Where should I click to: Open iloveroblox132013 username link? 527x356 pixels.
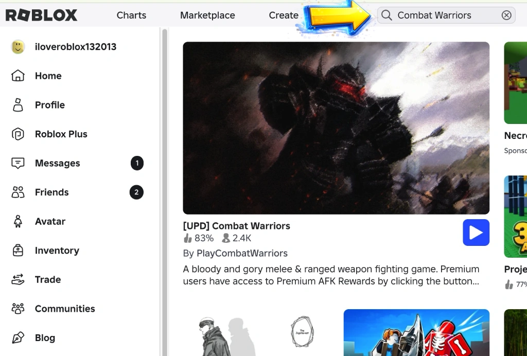(x=76, y=47)
